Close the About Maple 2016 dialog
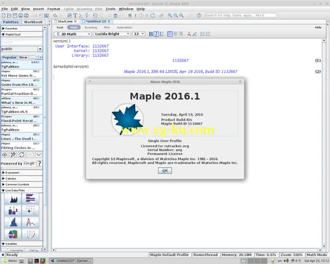330x264 pixels. 240,81
